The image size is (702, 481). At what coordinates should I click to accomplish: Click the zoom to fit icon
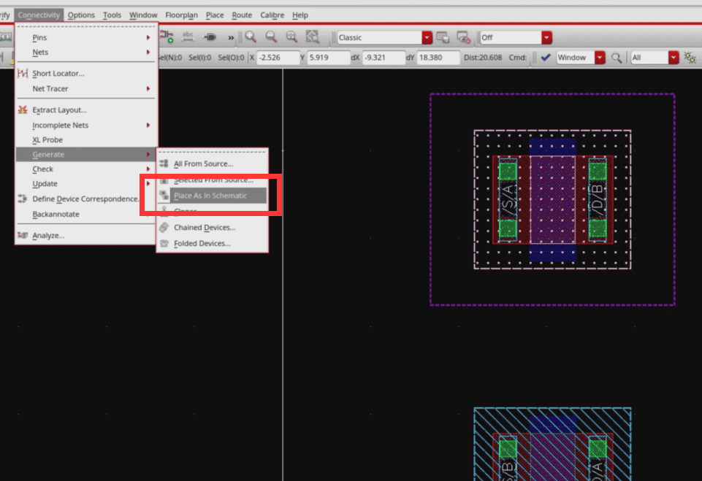[x=313, y=37]
